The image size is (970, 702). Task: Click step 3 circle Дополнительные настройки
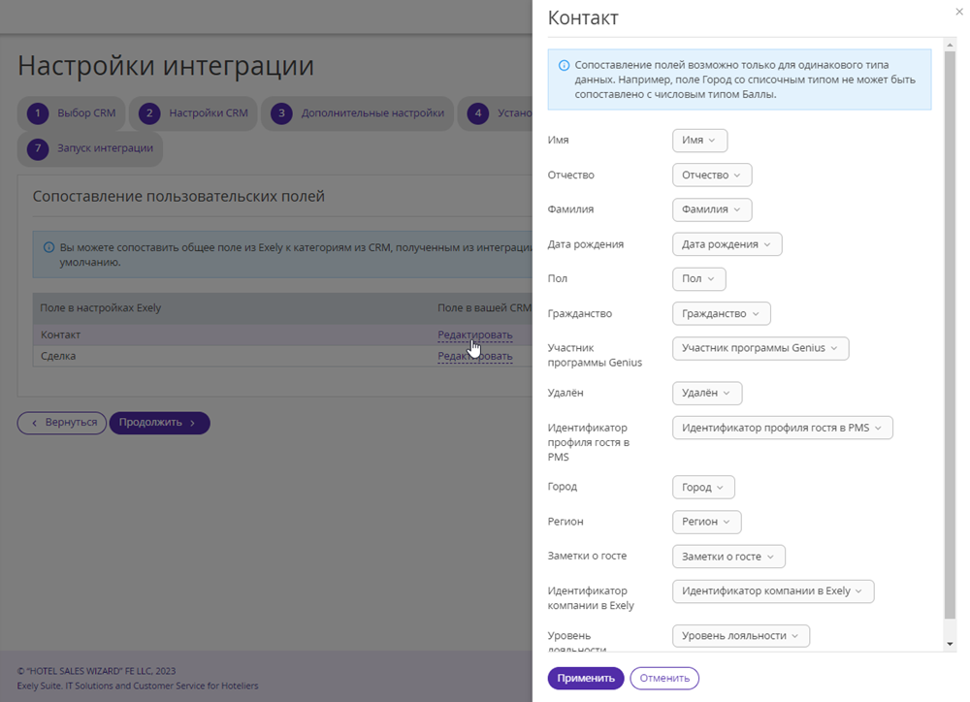(281, 113)
